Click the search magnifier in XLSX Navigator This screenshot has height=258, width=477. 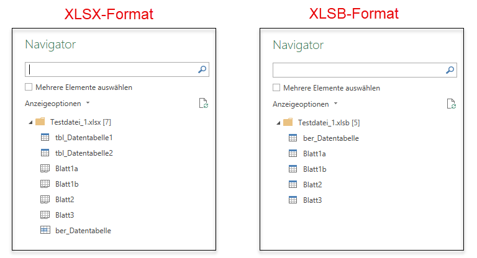tap(202, 69)
